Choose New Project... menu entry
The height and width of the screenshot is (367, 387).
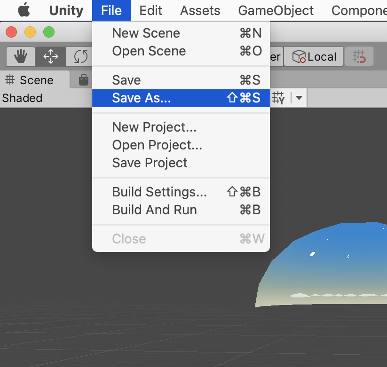click(181, 127)
